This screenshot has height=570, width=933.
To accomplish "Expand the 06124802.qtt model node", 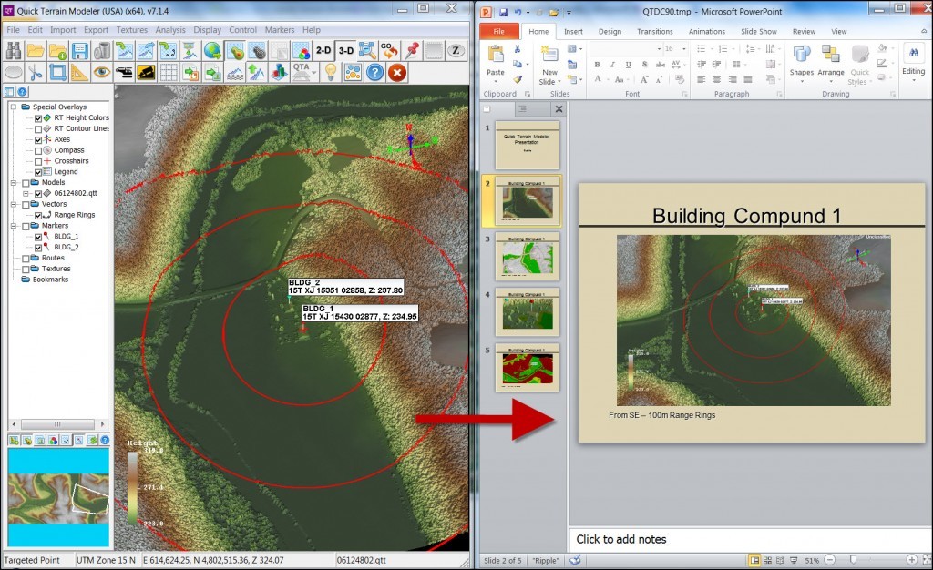I will (26, 194).
